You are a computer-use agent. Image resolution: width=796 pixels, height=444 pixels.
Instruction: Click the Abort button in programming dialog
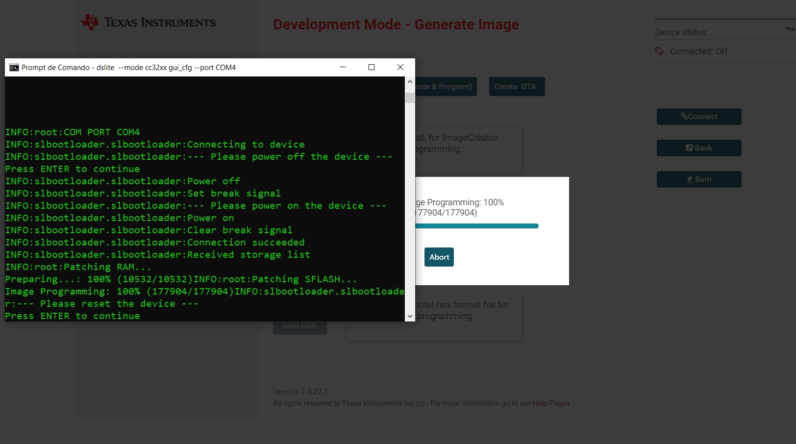[x=439, y=257]
